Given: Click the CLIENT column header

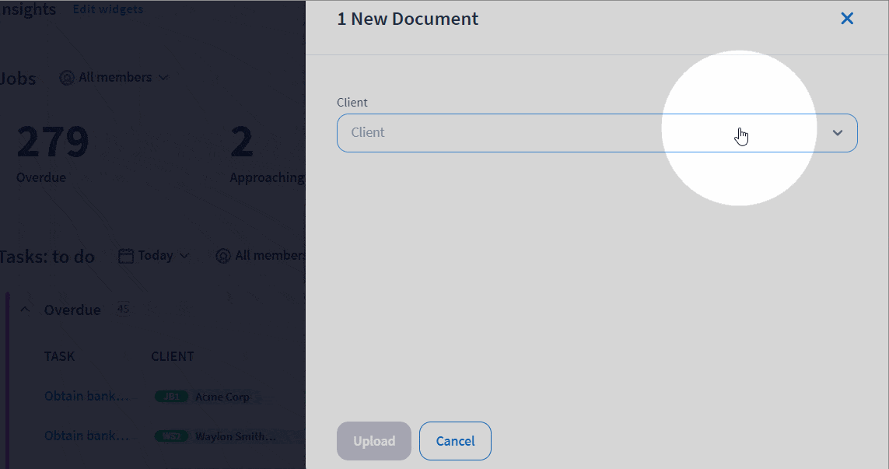Looking at the screenshot, I should [172, 356].
